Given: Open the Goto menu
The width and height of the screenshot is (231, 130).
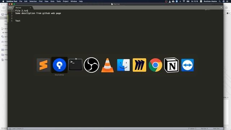Looking at the screenshot, I should pos(52,1).
